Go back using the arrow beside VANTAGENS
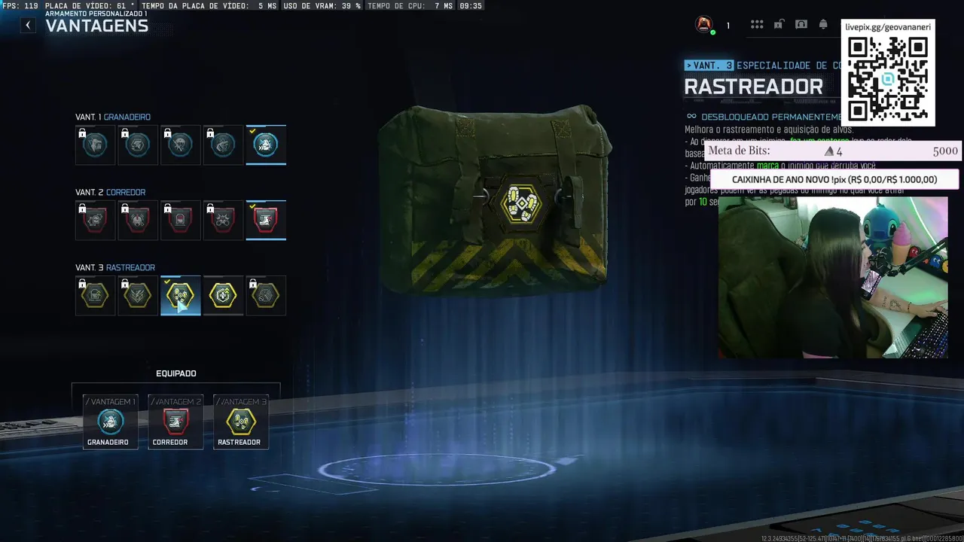 [28, 26]
